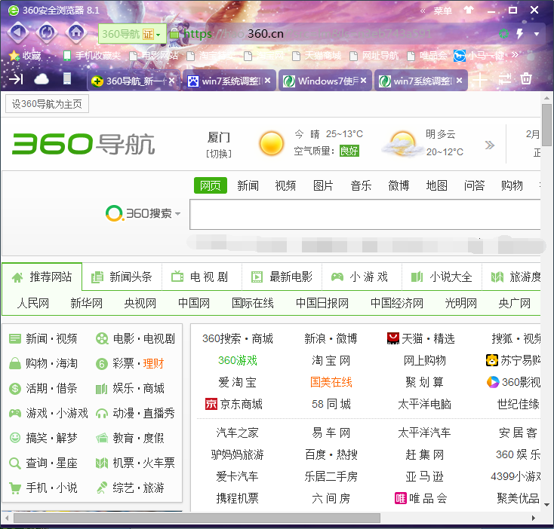The image size is (554, 529).
Task: Select the 视频 search tab
Action: (285, 185)
